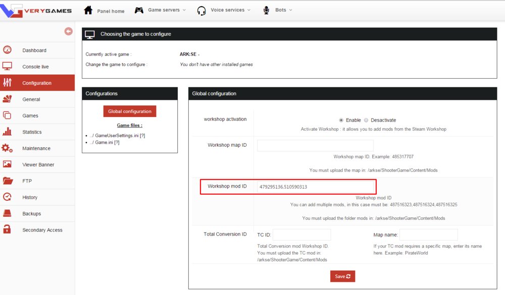The height and width of the screenshot is (295, 505).
Task: Open the FTP folder icon
Action: coord(7,181)
